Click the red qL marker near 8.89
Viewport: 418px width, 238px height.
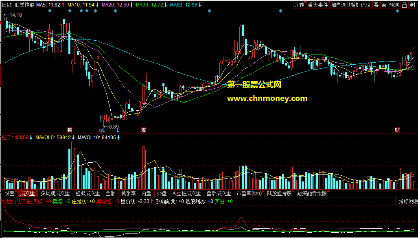[103, 130]
